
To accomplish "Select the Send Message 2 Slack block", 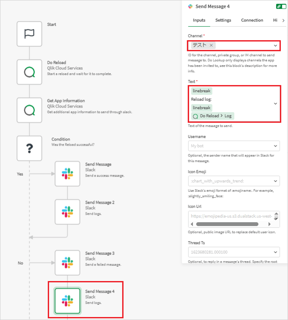I will click(x=67, y=212).
